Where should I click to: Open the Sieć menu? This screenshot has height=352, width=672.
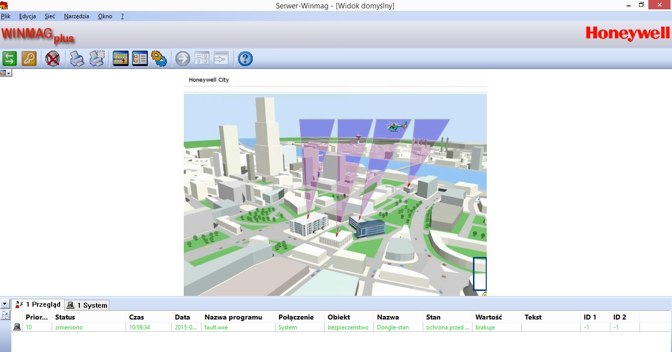(x=50, y=16)
